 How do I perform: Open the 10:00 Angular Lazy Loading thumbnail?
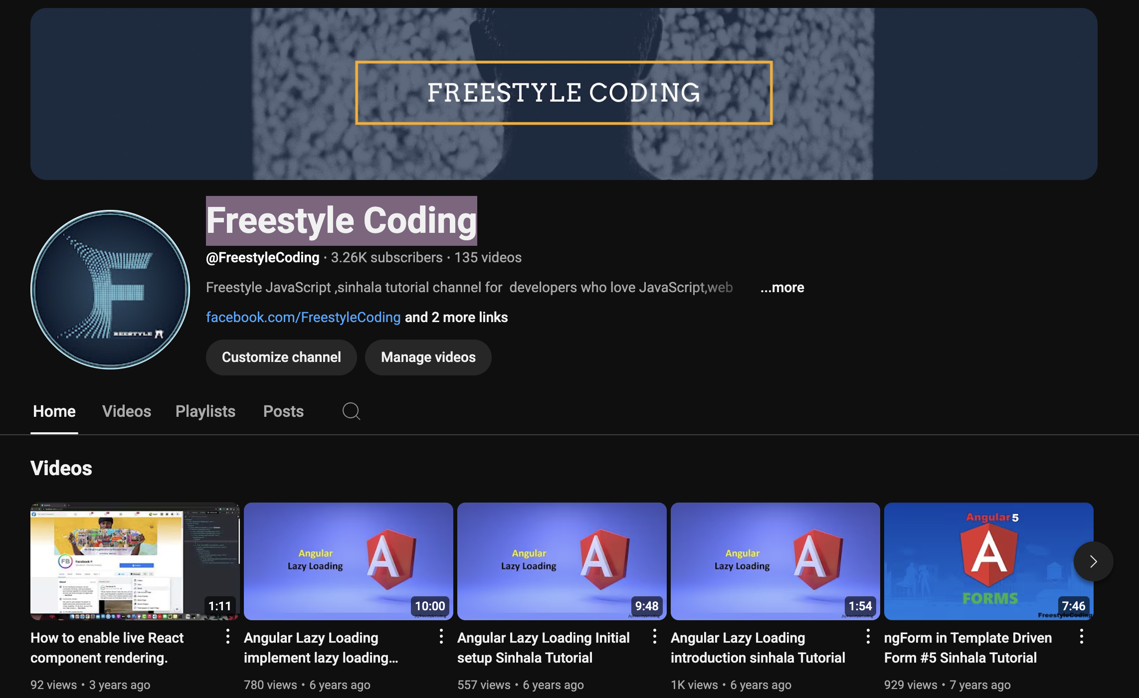click(x=349, y=561)
